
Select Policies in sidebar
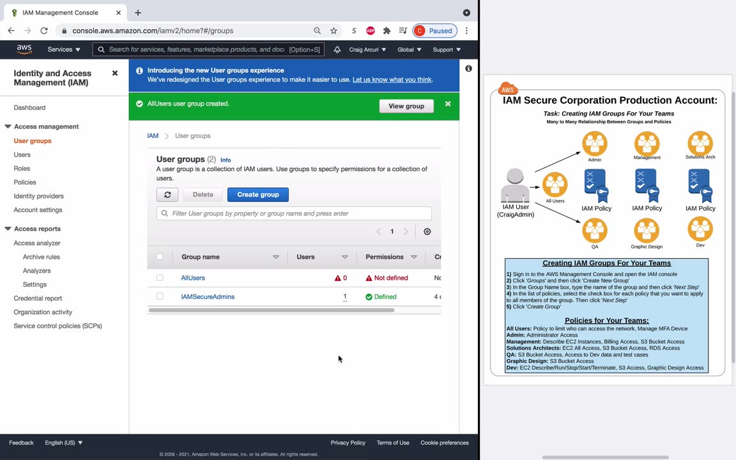click(25, 182)
